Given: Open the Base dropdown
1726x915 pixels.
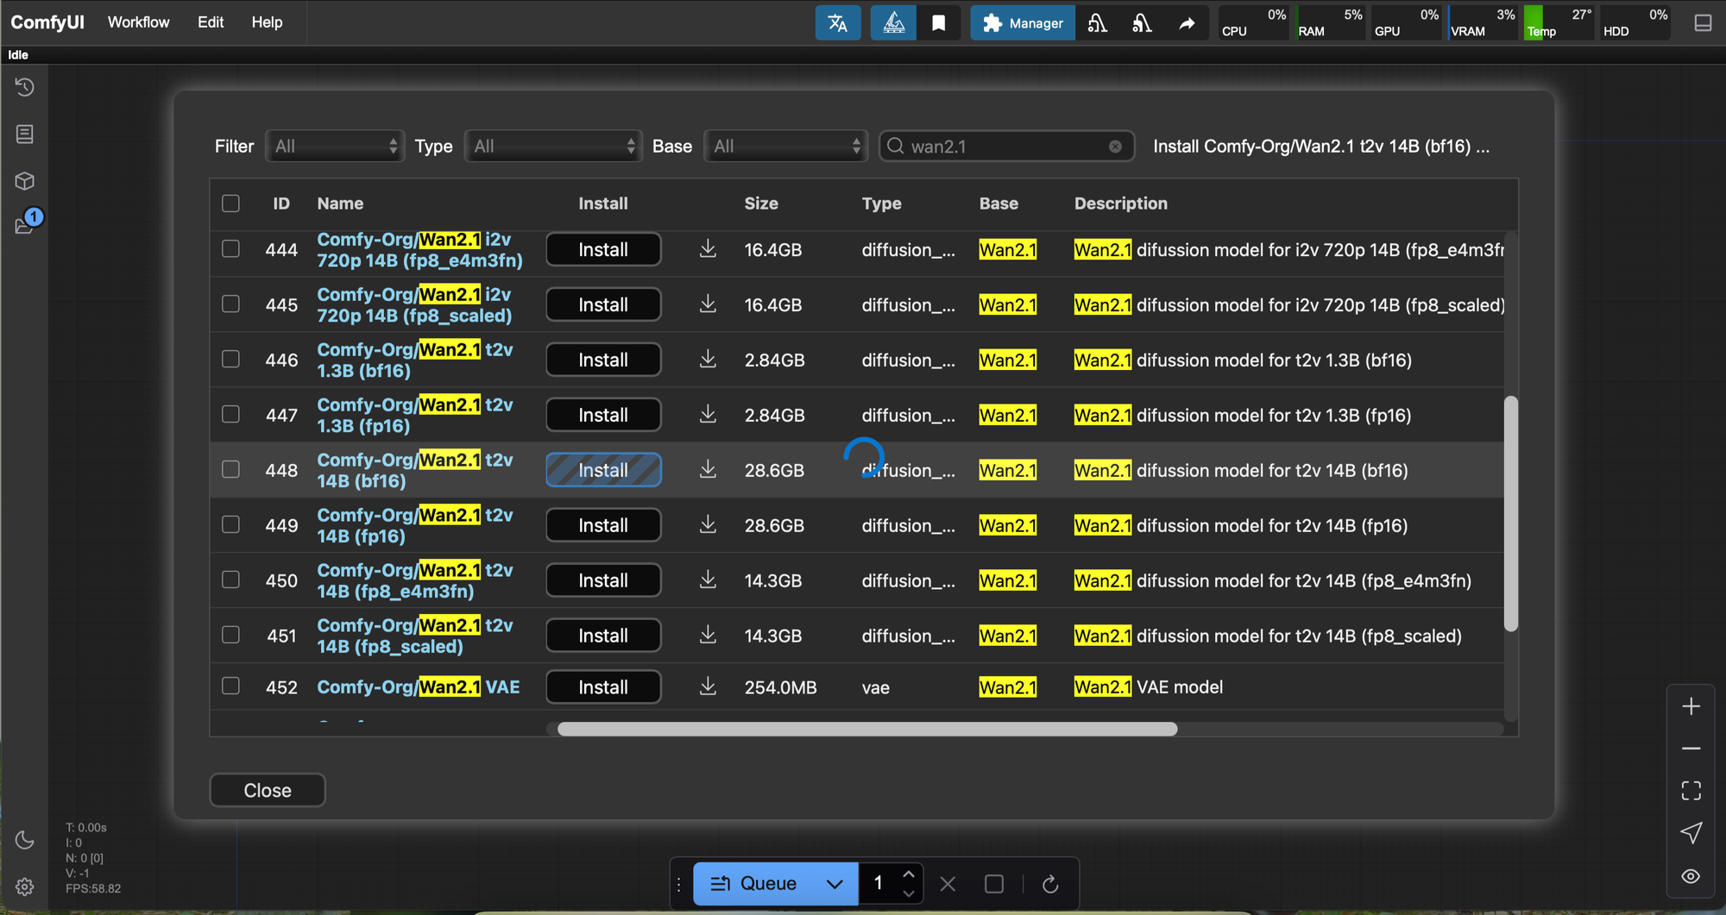Looking at the screenshot, I should (x=785, y=147).
